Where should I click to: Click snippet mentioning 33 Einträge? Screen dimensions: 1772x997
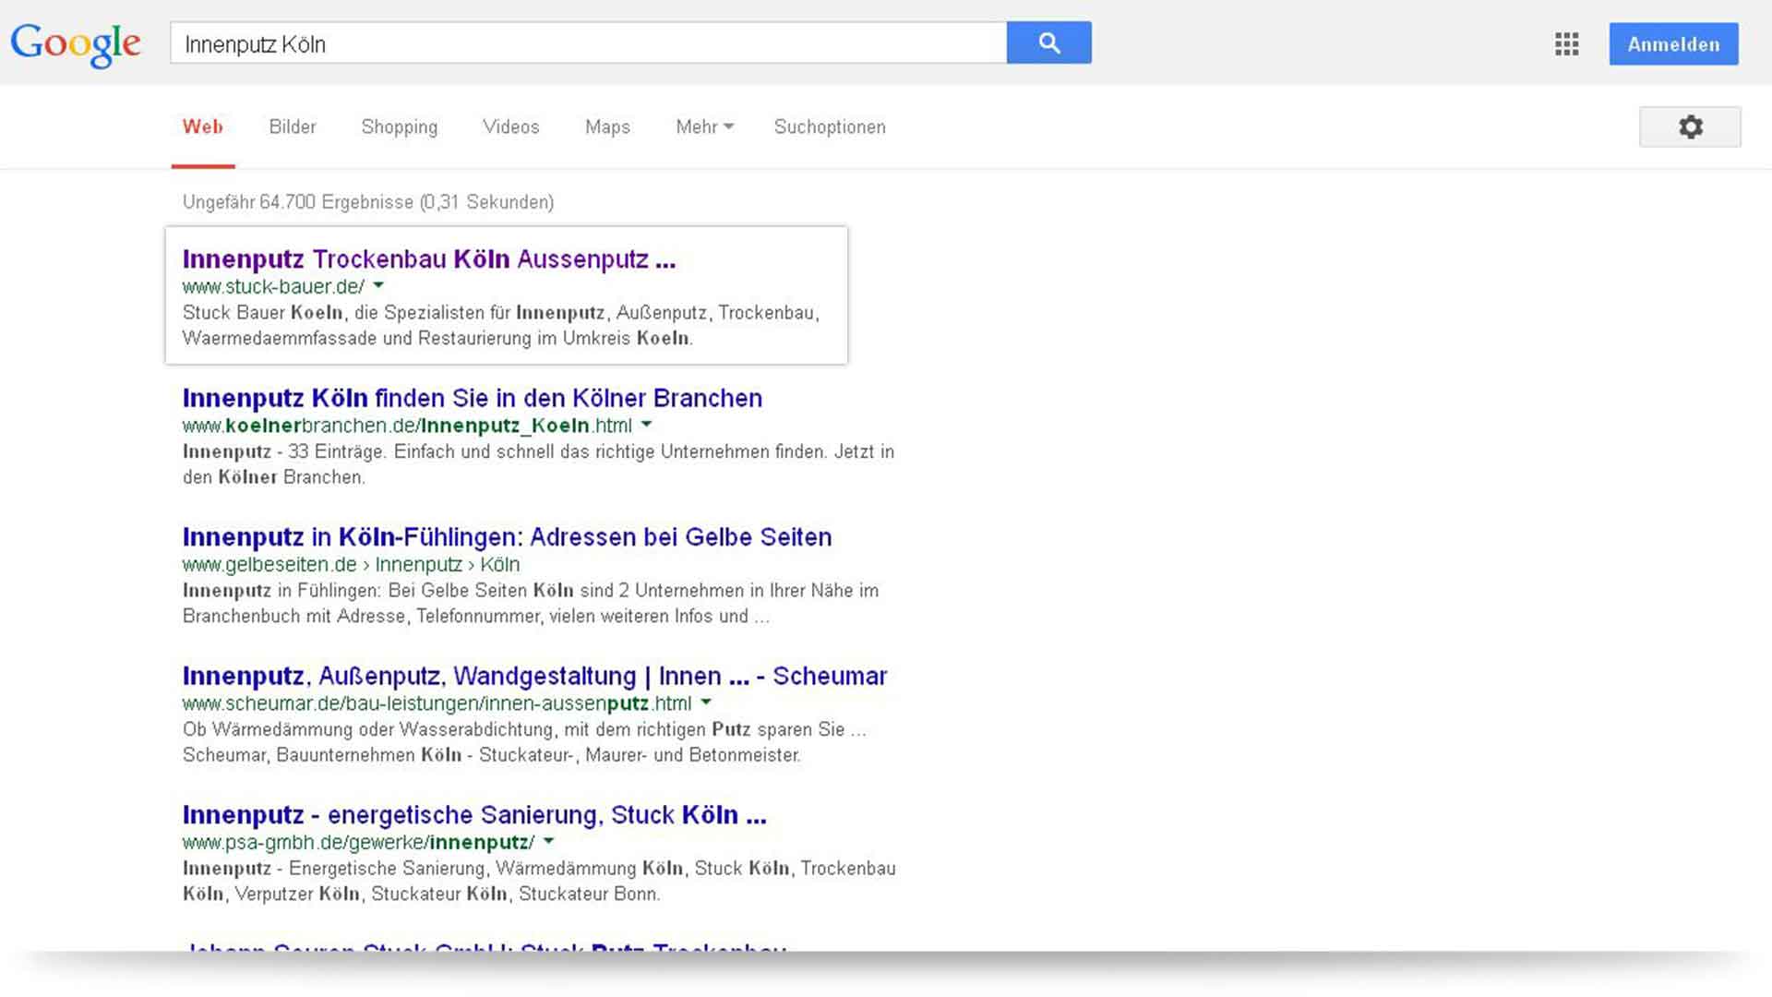(538, 464)
